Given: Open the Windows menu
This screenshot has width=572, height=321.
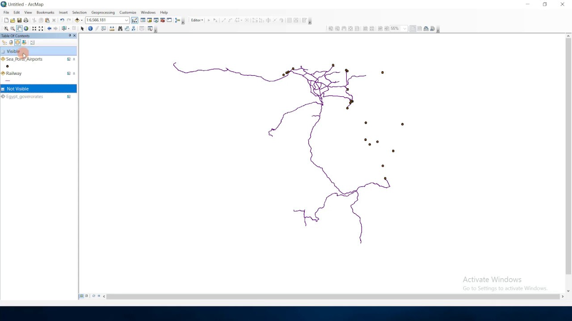Looking at the screenshot, I should (148, 12).
